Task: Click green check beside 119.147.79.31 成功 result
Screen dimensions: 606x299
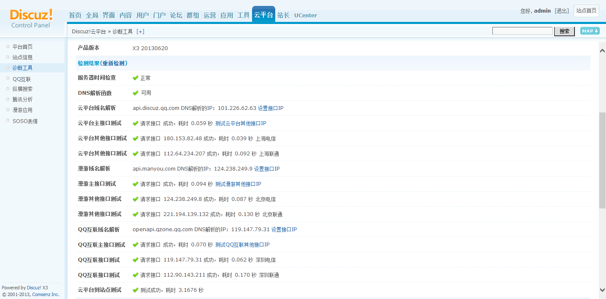Action: pos(136,260)
